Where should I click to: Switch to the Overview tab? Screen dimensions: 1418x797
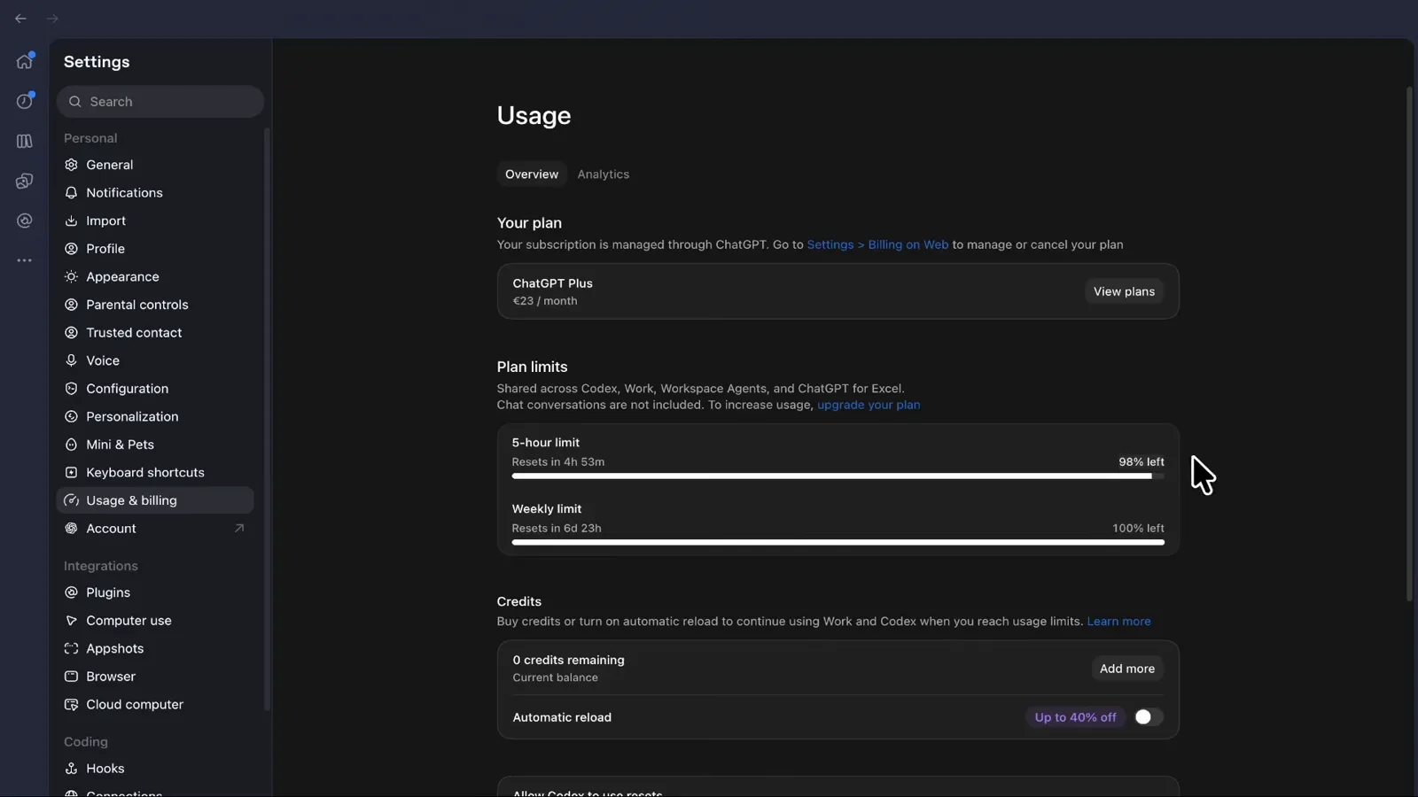click(x=532, y=174)
